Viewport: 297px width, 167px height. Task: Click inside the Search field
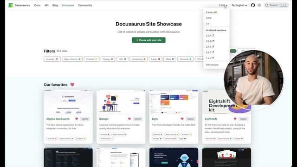coord(277,5)
